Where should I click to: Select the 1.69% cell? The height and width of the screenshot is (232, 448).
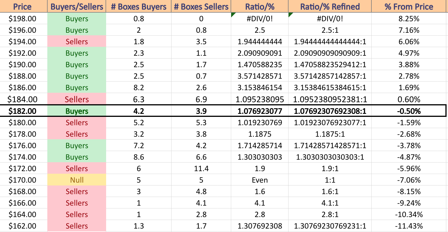point(409,88)
